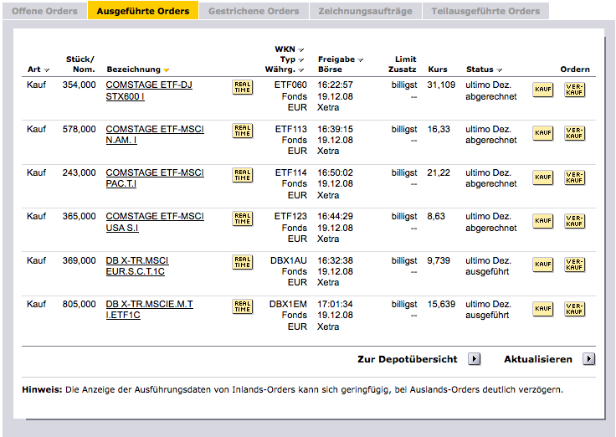Open Gestrichene Orders tab
The width and height of the screenshot is (616, 437).
[x=254, y=11]
